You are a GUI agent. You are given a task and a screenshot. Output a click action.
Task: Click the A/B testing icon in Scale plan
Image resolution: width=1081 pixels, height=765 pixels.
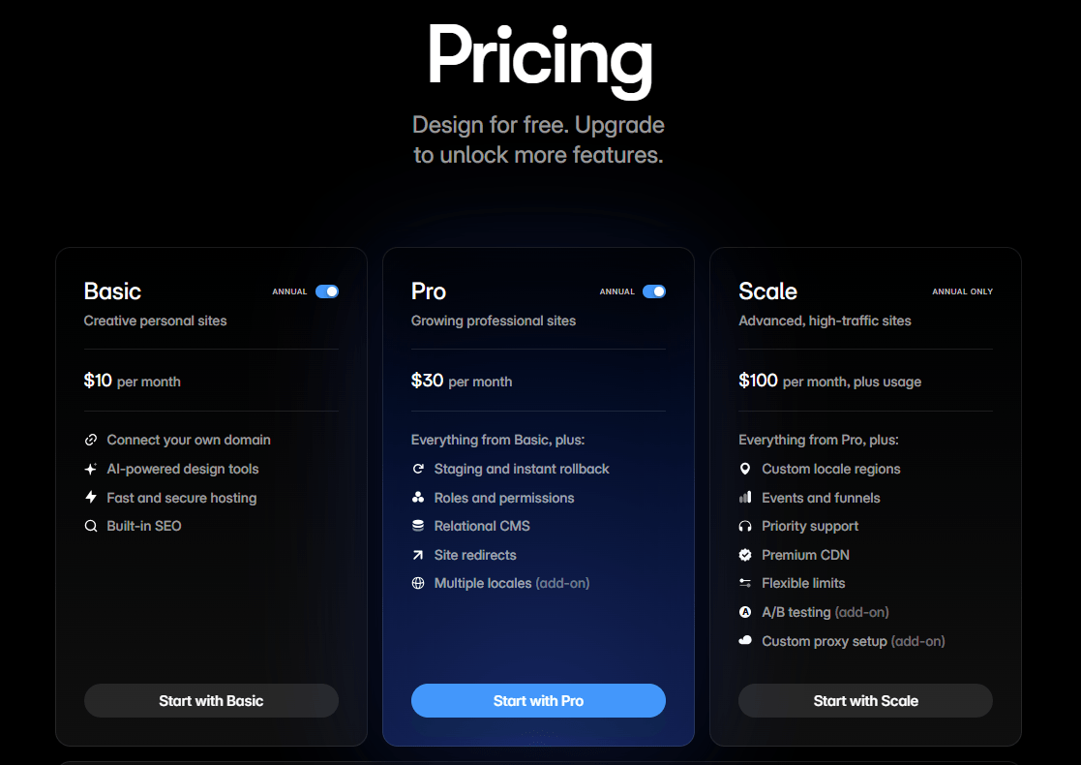(744, 612)
